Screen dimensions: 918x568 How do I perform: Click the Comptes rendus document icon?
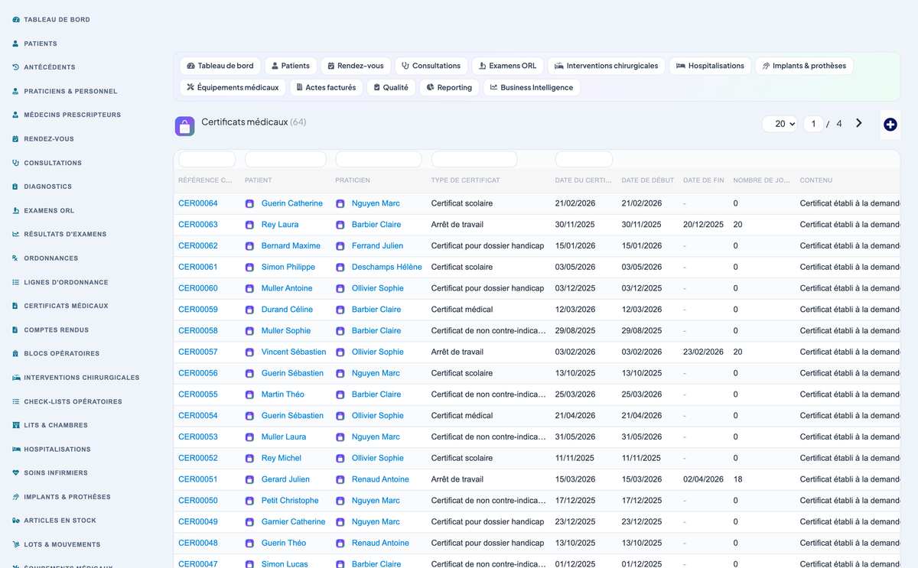[16, 330]
